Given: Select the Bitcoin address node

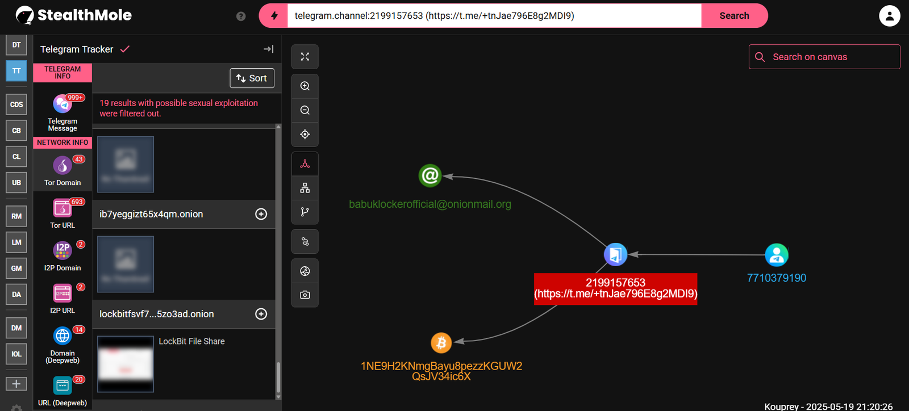Looking at the screenshot, I should (x=441, y=342).
